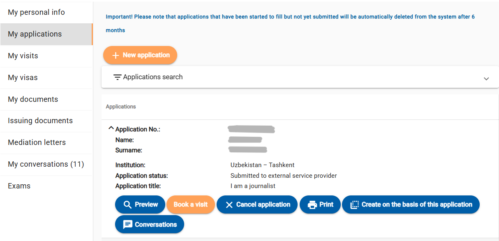Click the printer icon on Print button
Image resolution: width=499 pixels, height=241 pixels.
pyautogui.click(x=312, y=204)
